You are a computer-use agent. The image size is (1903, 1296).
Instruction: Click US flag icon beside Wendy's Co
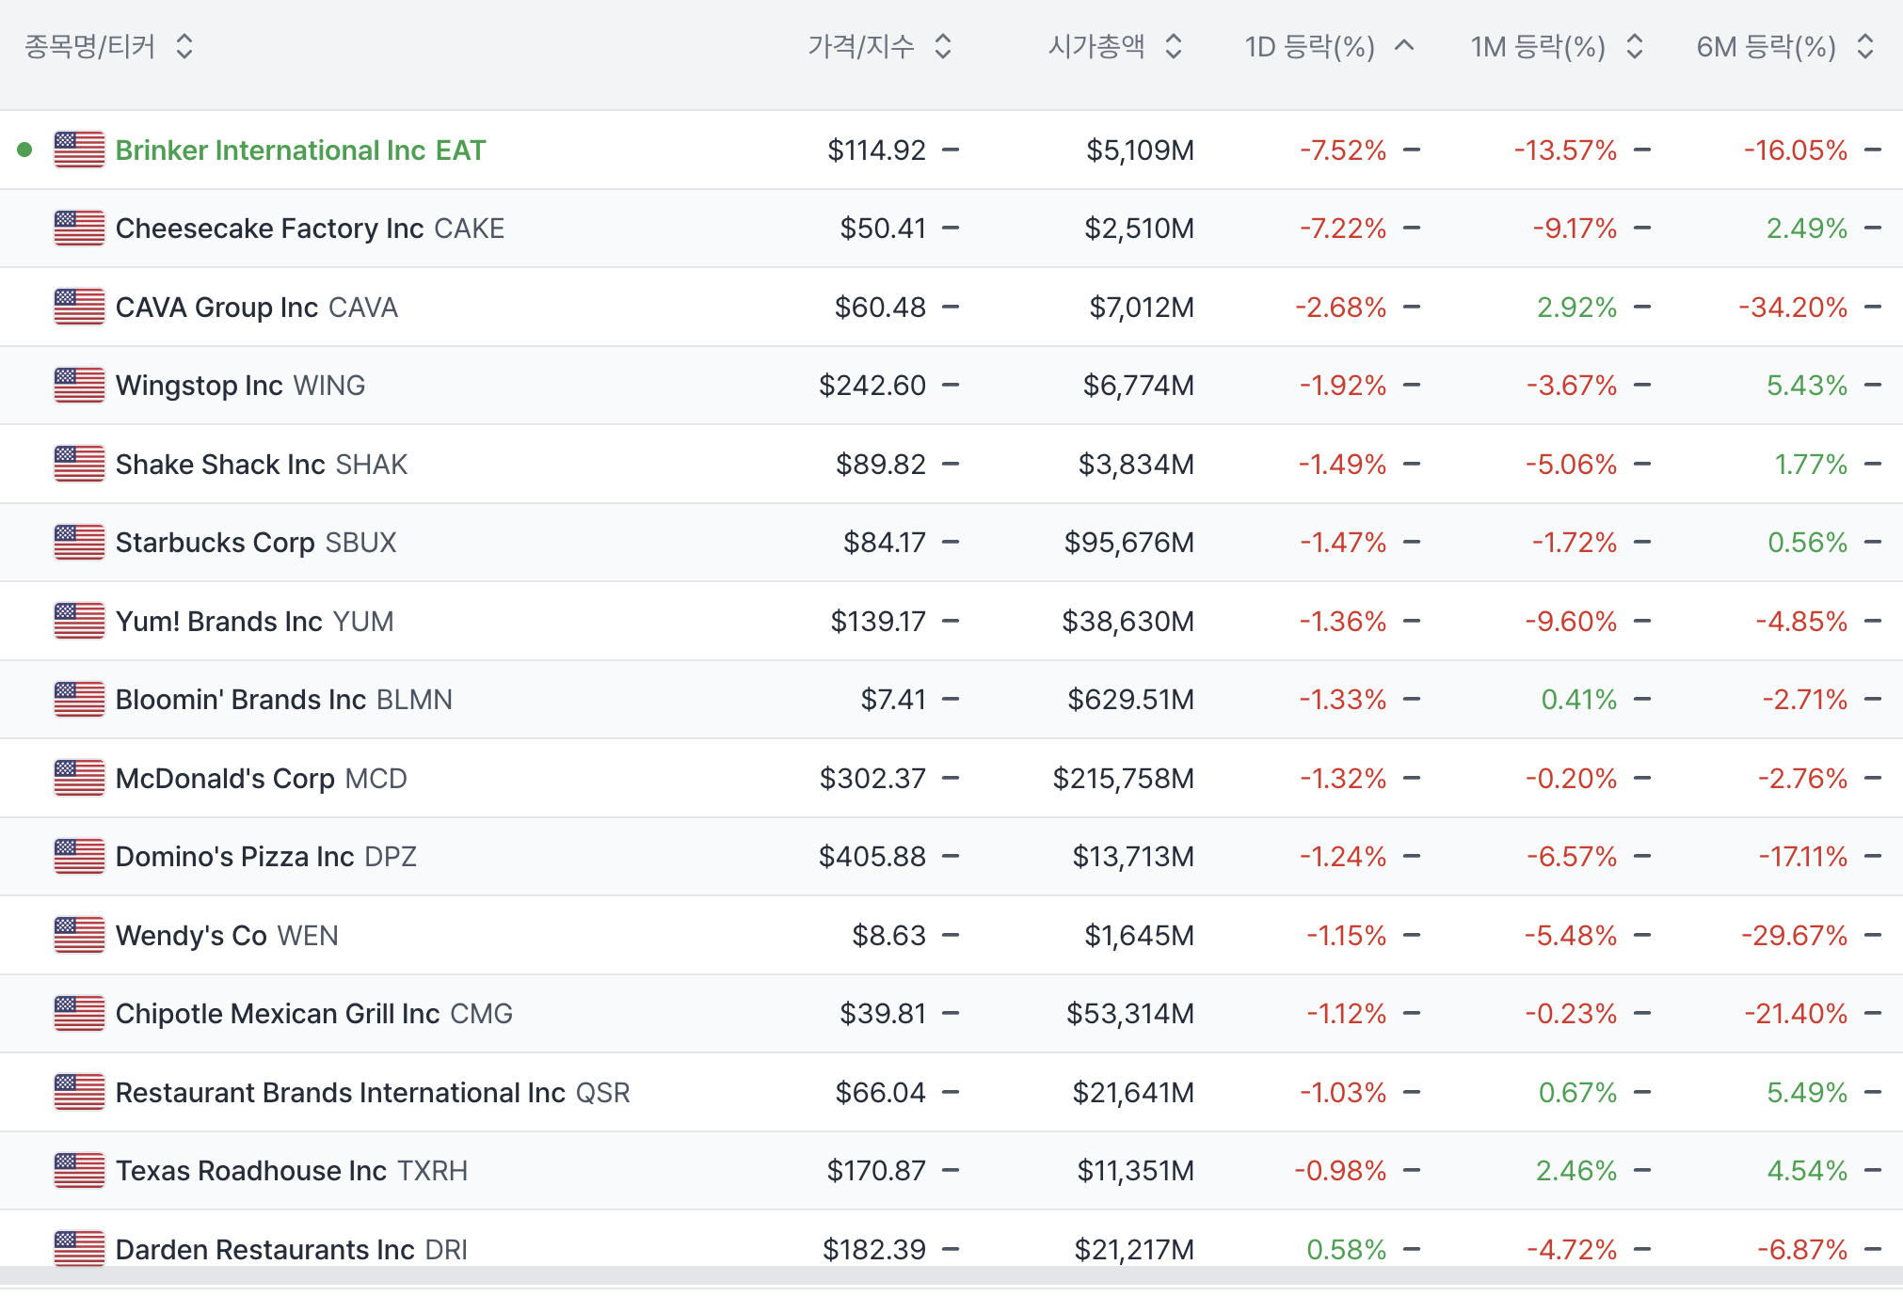79,935
